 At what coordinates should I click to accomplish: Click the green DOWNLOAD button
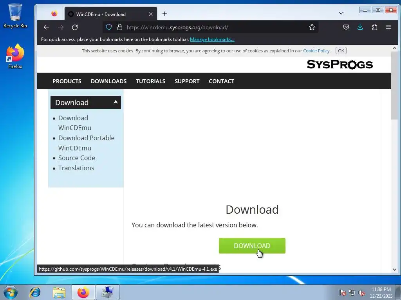tap(252, 246)
